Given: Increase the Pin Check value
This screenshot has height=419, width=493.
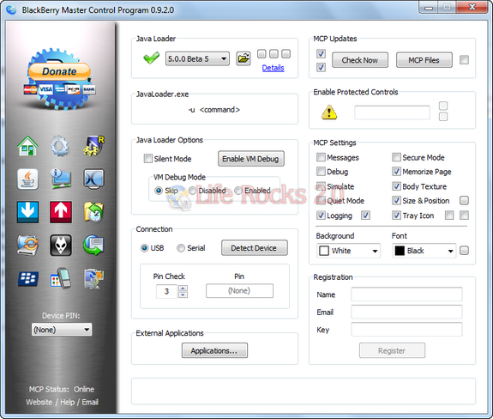Looking at the screenshot, I should (x=183, y=288).
